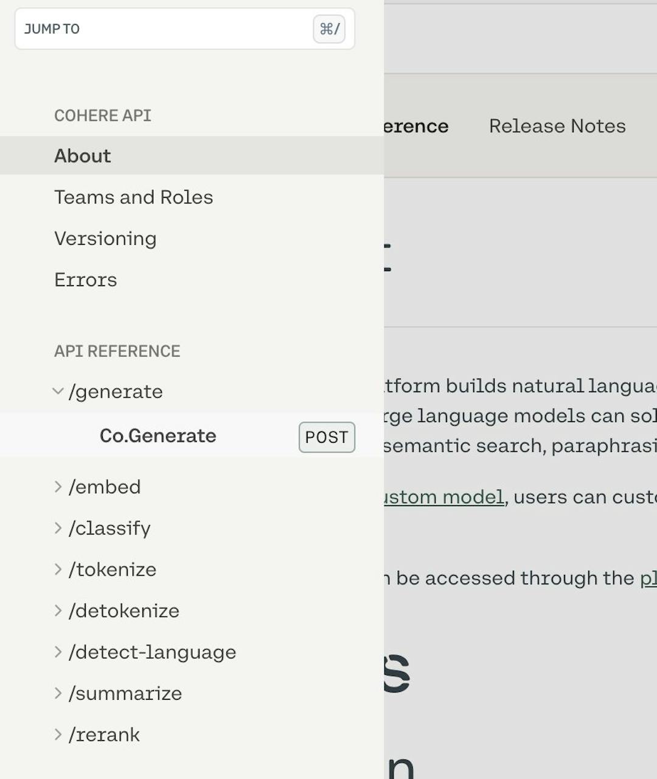Expand the /detect-language section
Viewport: 657px width, 779px height.
click(x=58, y=652)
